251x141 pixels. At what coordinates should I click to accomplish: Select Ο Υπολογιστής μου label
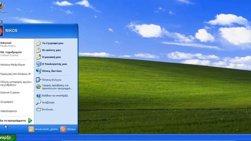point(55,64)
